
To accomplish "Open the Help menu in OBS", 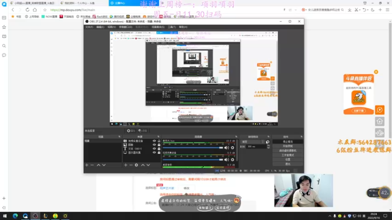I will pos(183,27).
